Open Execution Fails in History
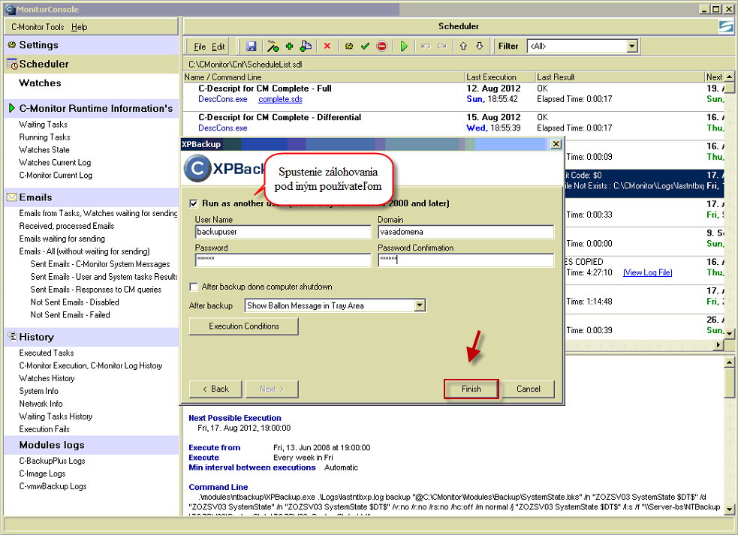The image size is (738, 535). tap(44, 429)
